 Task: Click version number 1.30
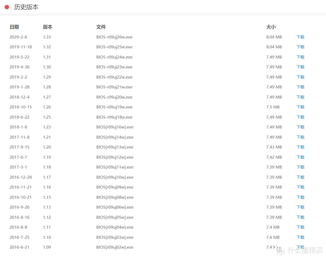pos(47,67)
